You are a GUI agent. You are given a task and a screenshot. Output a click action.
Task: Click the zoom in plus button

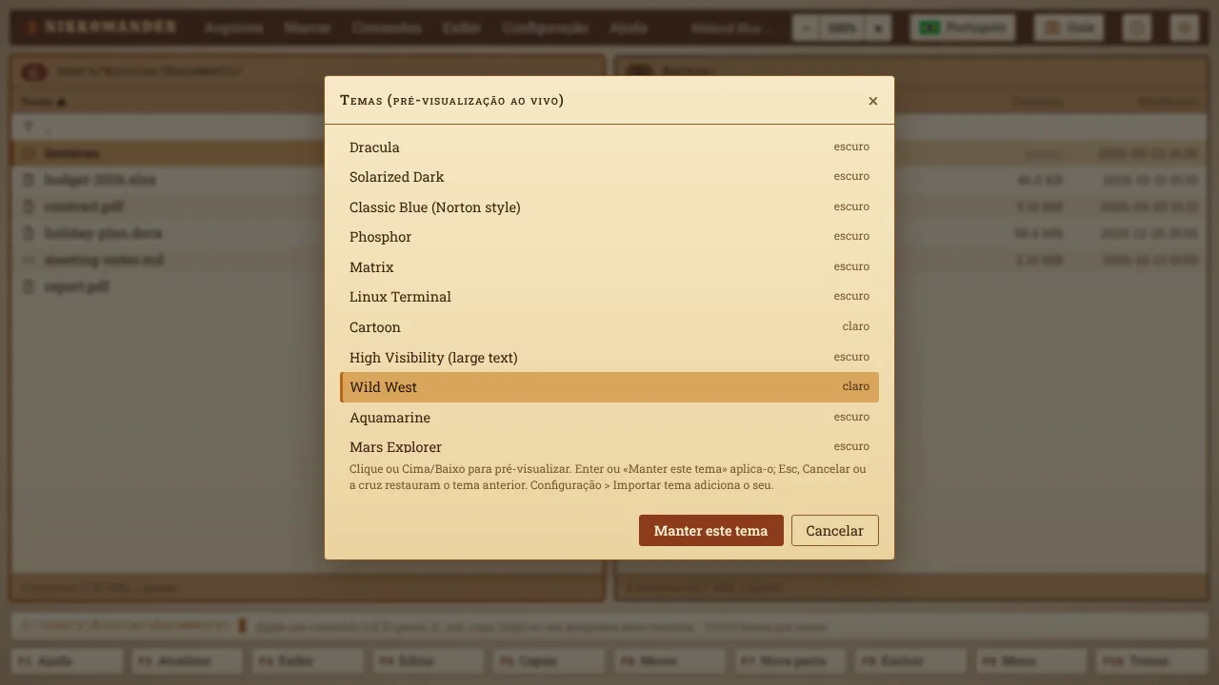878,28
